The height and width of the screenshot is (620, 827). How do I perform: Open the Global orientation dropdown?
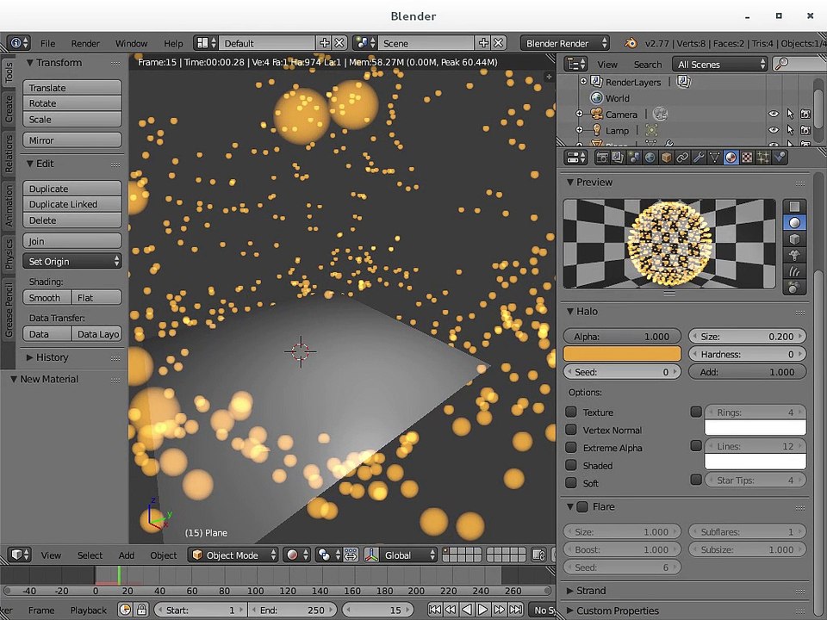pos(408,555)
